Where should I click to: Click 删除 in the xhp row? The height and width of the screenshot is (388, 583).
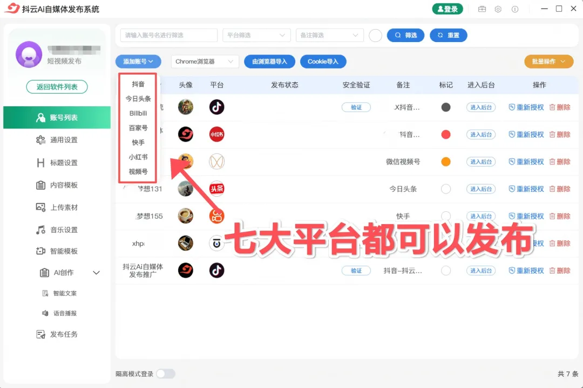click(x=560, y=243)
